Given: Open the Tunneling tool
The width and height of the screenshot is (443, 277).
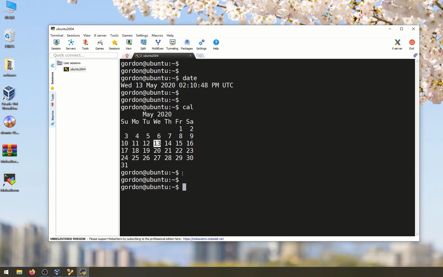Looking at the screenshot, I should pos(172,44).
